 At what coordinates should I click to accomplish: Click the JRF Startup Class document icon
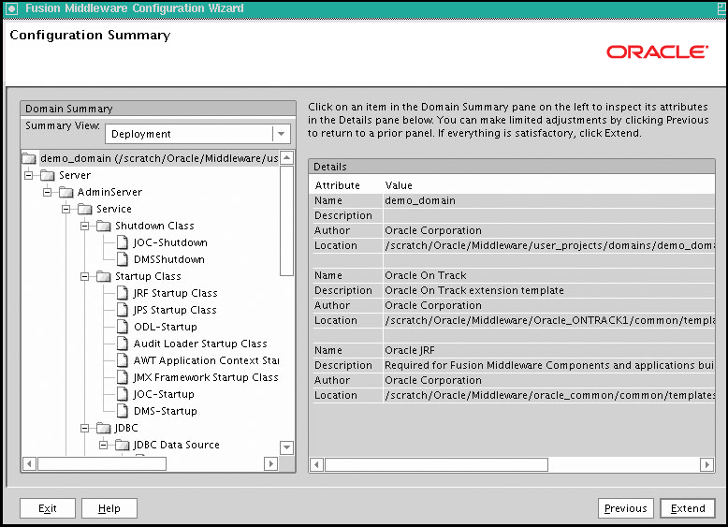pos(123,293)
